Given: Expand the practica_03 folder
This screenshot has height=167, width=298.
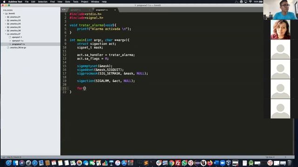Looking at the screenshot, I should 6,20.
